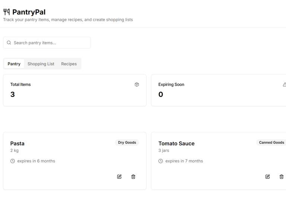This screenshot has height=205, width=286.
Task: Click the Canned Goods category badge
Action: point(271,142)
